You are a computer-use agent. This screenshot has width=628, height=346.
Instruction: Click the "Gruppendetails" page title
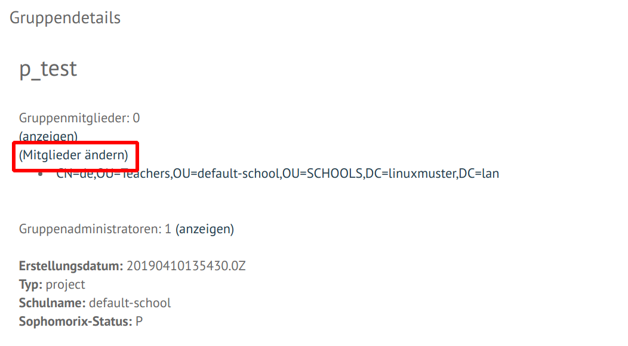64,18
